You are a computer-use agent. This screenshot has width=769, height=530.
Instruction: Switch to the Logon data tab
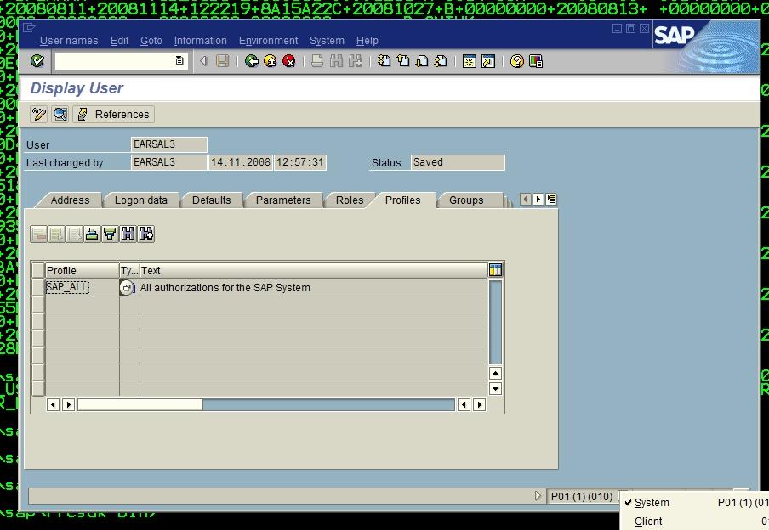[140, 200]
